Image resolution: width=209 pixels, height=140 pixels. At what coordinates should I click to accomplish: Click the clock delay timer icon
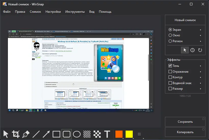192,50
